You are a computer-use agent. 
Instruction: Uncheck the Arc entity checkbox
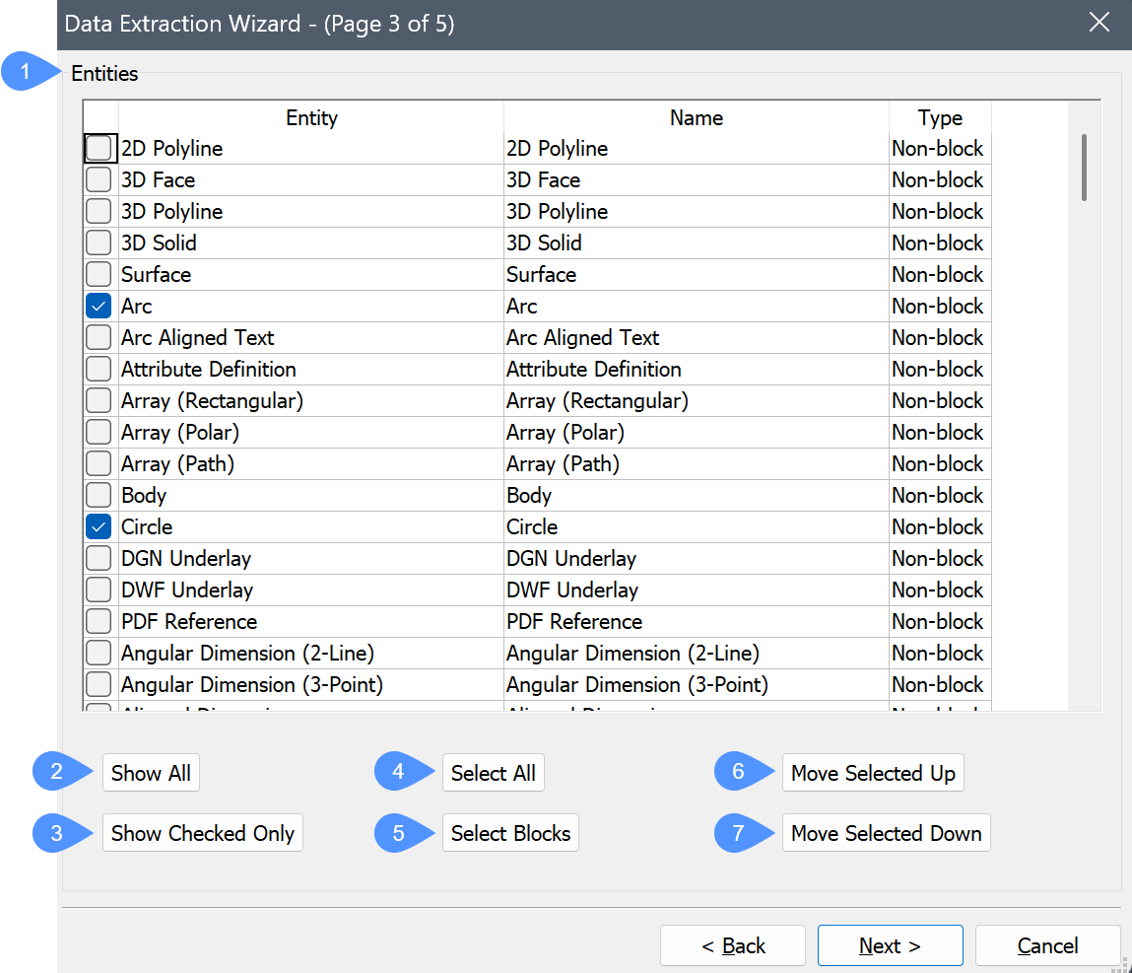coord(99,307)
